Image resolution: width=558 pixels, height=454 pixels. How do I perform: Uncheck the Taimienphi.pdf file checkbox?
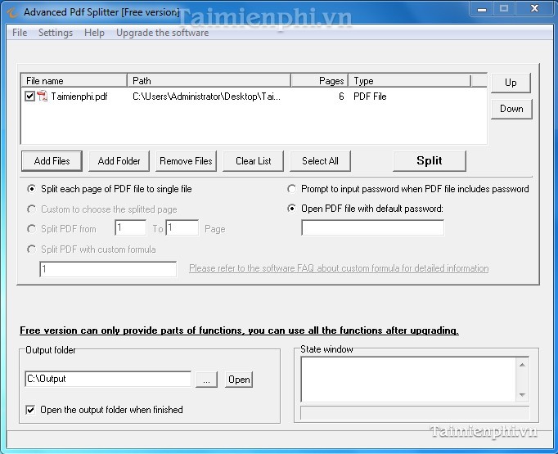(x=30, y=96)
